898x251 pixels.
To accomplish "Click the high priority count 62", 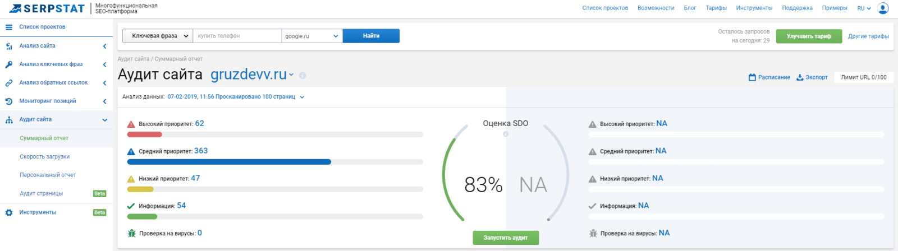I will click(200, 124).
